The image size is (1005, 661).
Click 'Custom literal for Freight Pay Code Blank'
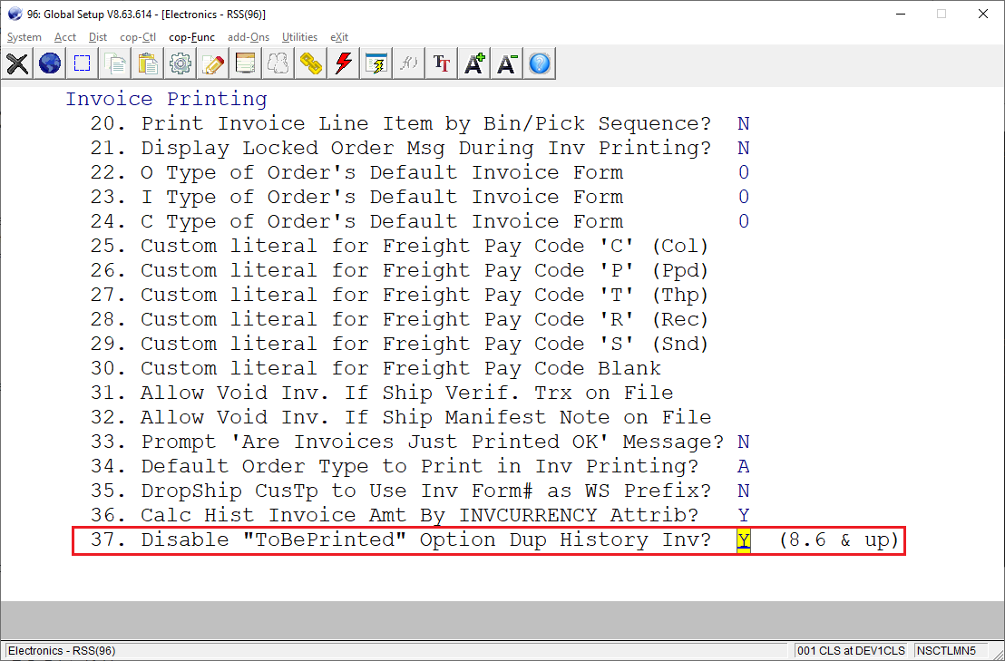coord(401,368)
